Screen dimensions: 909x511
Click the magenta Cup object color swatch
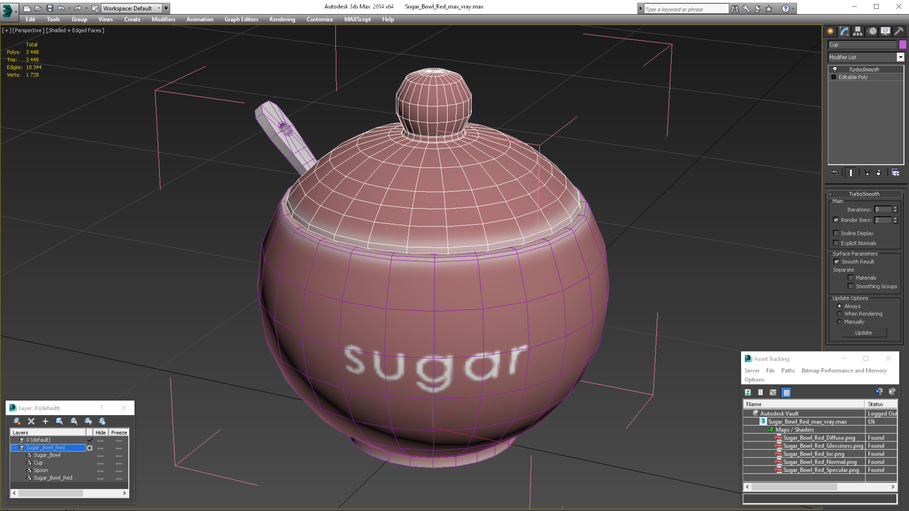(x=902, y=44)
